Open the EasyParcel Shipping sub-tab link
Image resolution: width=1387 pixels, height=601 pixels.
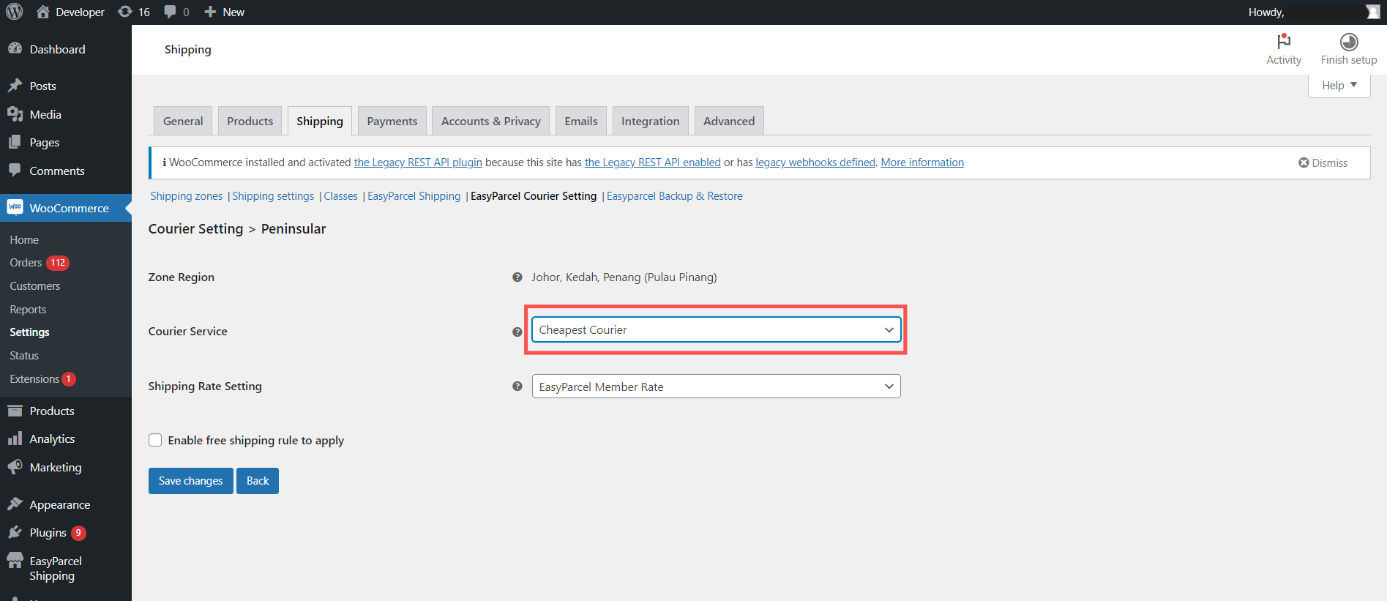pyautogui.click(x=414, y=196)
